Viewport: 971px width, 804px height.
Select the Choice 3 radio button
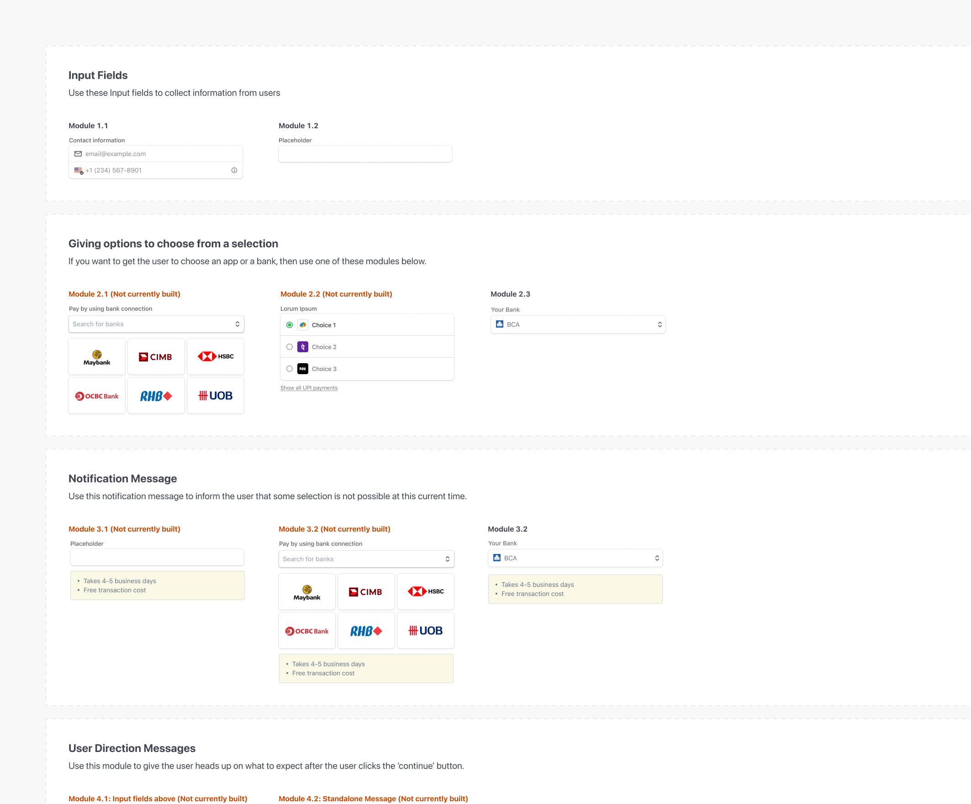[x=290, y=369]
